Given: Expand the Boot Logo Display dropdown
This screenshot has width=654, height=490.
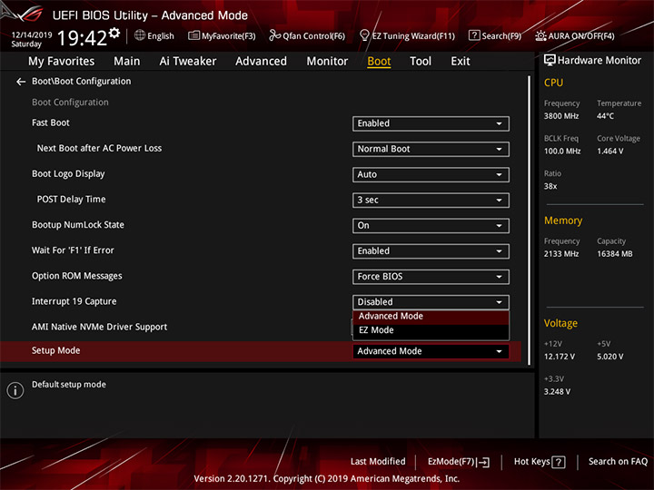Looking at the screenshot, I should pos(431,174).
